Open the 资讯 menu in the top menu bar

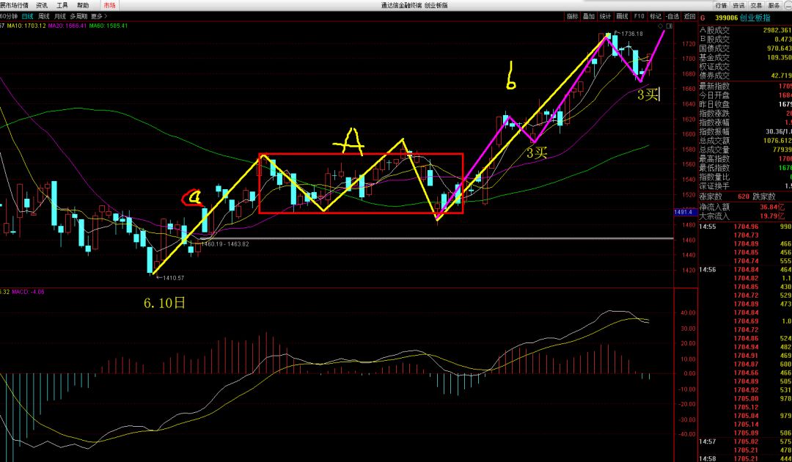(42, 5)
